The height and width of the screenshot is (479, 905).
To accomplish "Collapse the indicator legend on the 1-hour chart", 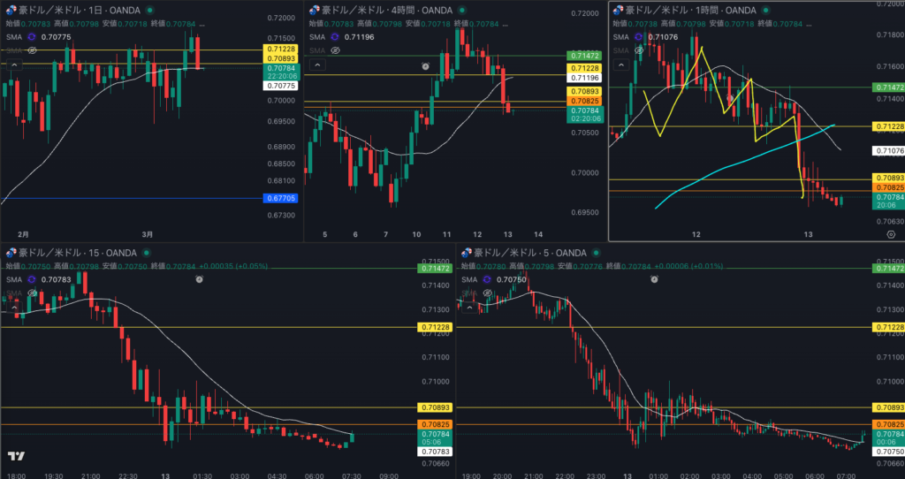I will point(621,65).
